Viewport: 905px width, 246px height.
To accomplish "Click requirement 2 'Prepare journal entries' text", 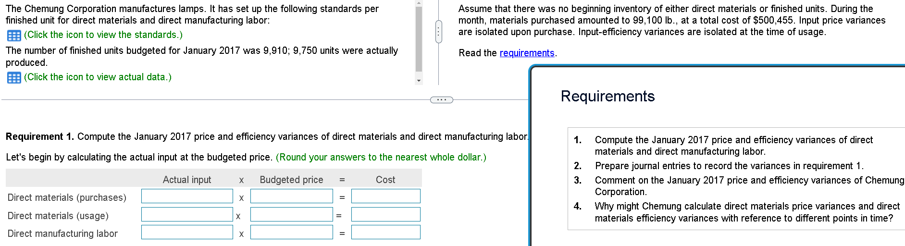I will (729, 166).
